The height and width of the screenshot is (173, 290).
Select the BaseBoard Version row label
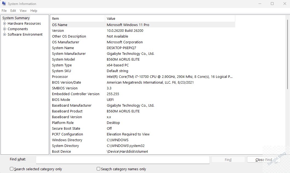tap(67, 117)
